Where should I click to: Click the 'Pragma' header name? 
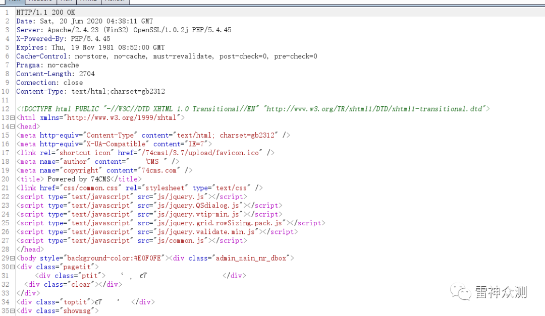[28, 65]
